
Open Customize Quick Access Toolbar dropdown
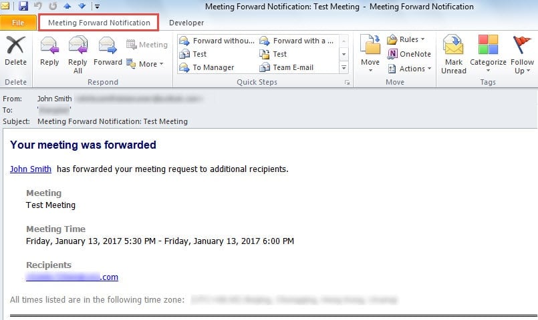pos(97,6)
